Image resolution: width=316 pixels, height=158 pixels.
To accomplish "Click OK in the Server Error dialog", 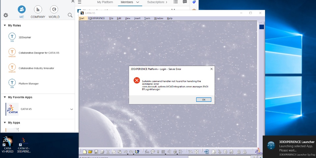I will click(x=203, y=100).
